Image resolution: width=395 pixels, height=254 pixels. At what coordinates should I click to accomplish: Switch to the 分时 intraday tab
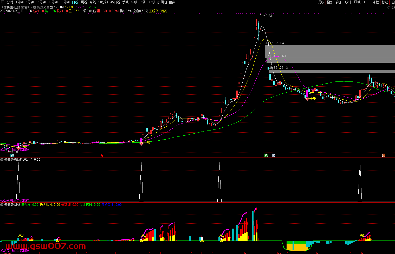tap(10, 2)
